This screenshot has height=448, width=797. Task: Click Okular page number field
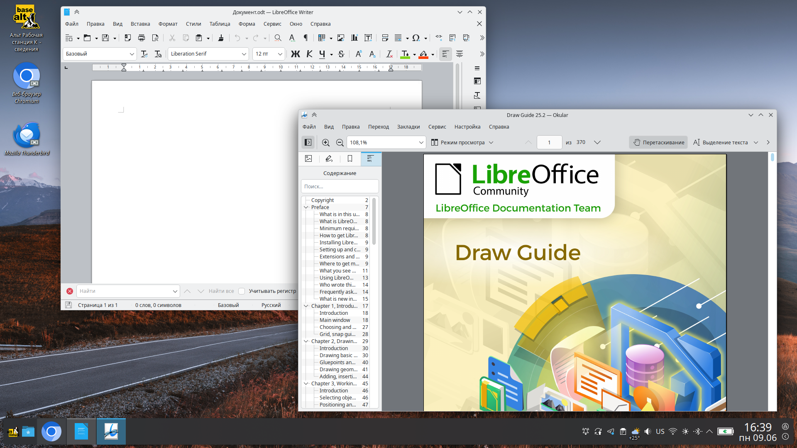(549, 142)
